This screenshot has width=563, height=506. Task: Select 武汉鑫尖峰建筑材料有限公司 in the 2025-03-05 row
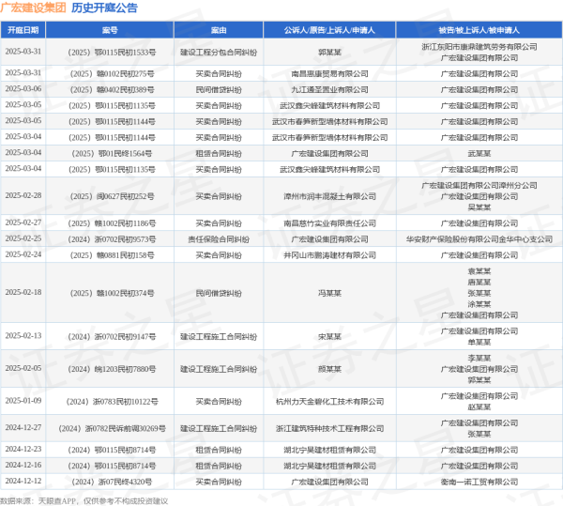pyautogui.click(x=329, y=106)
